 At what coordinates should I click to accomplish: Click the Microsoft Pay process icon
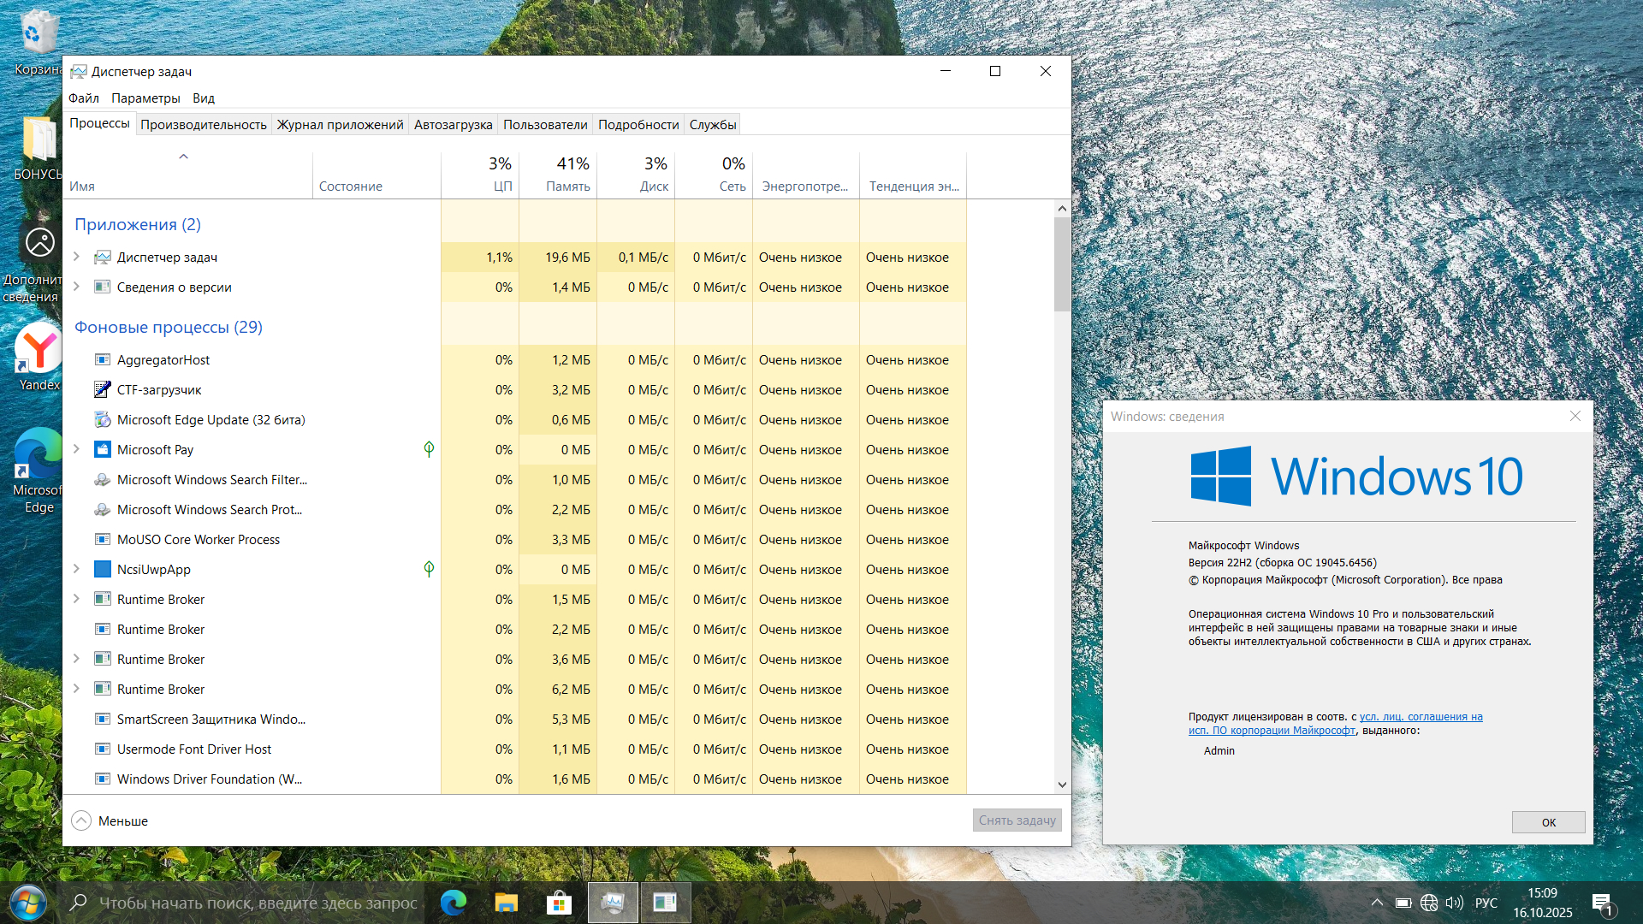(103, 450)
